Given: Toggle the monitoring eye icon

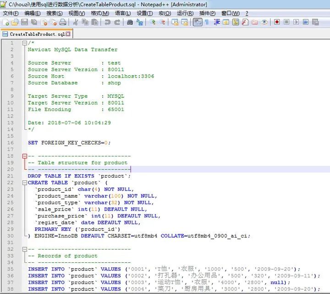Looking at the screenshot, I should [264, 22].
